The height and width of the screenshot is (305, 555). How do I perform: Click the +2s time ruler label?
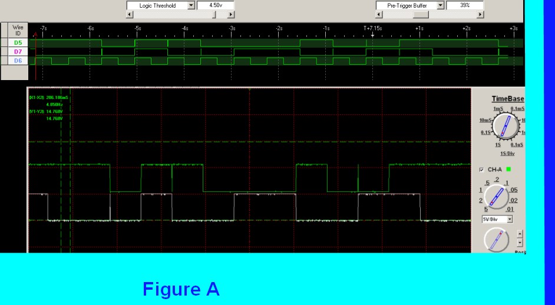coord(467,28)
